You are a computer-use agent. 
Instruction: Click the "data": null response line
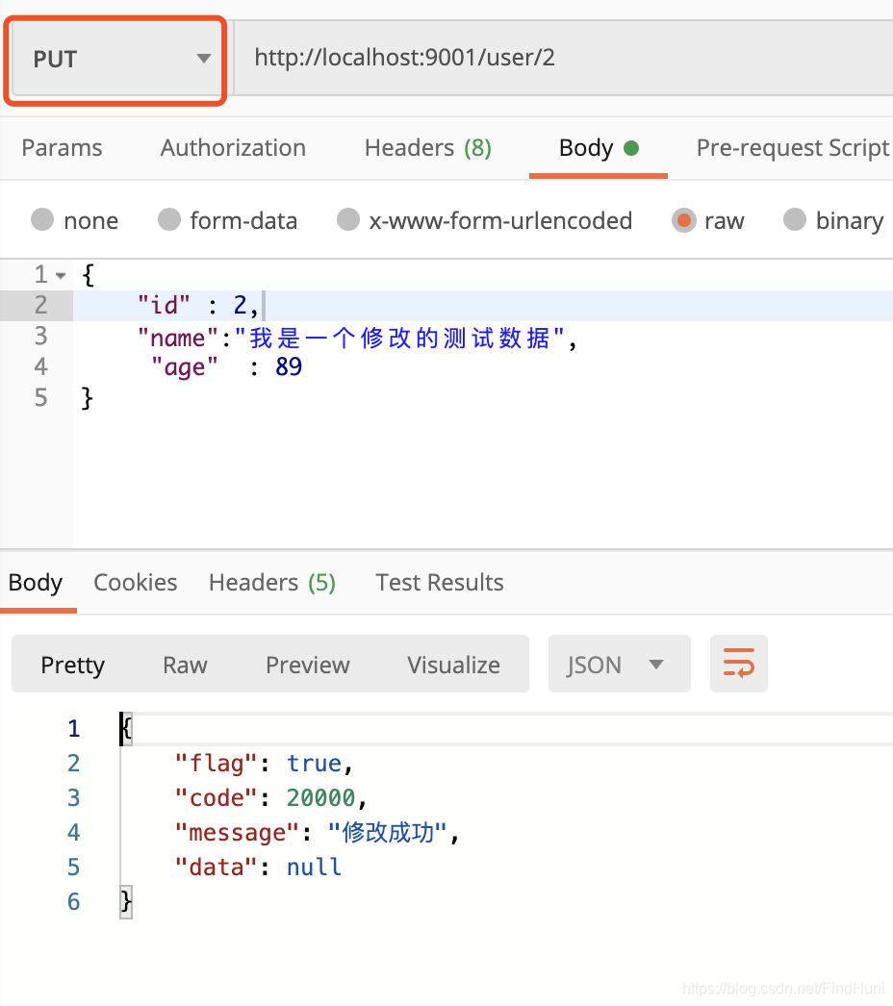[x=258, y=868]
